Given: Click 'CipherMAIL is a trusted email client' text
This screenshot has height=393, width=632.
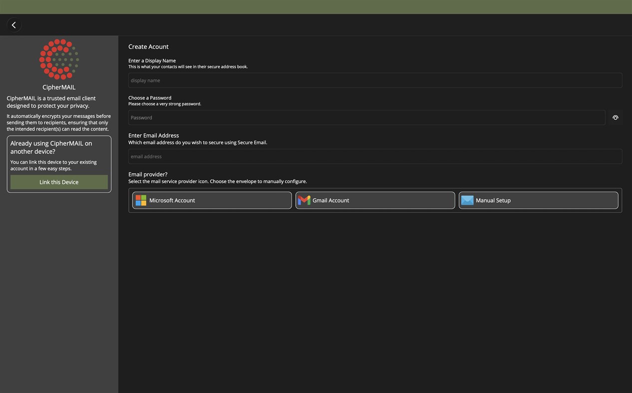Looking at the screenshot, I should (51, 102).
